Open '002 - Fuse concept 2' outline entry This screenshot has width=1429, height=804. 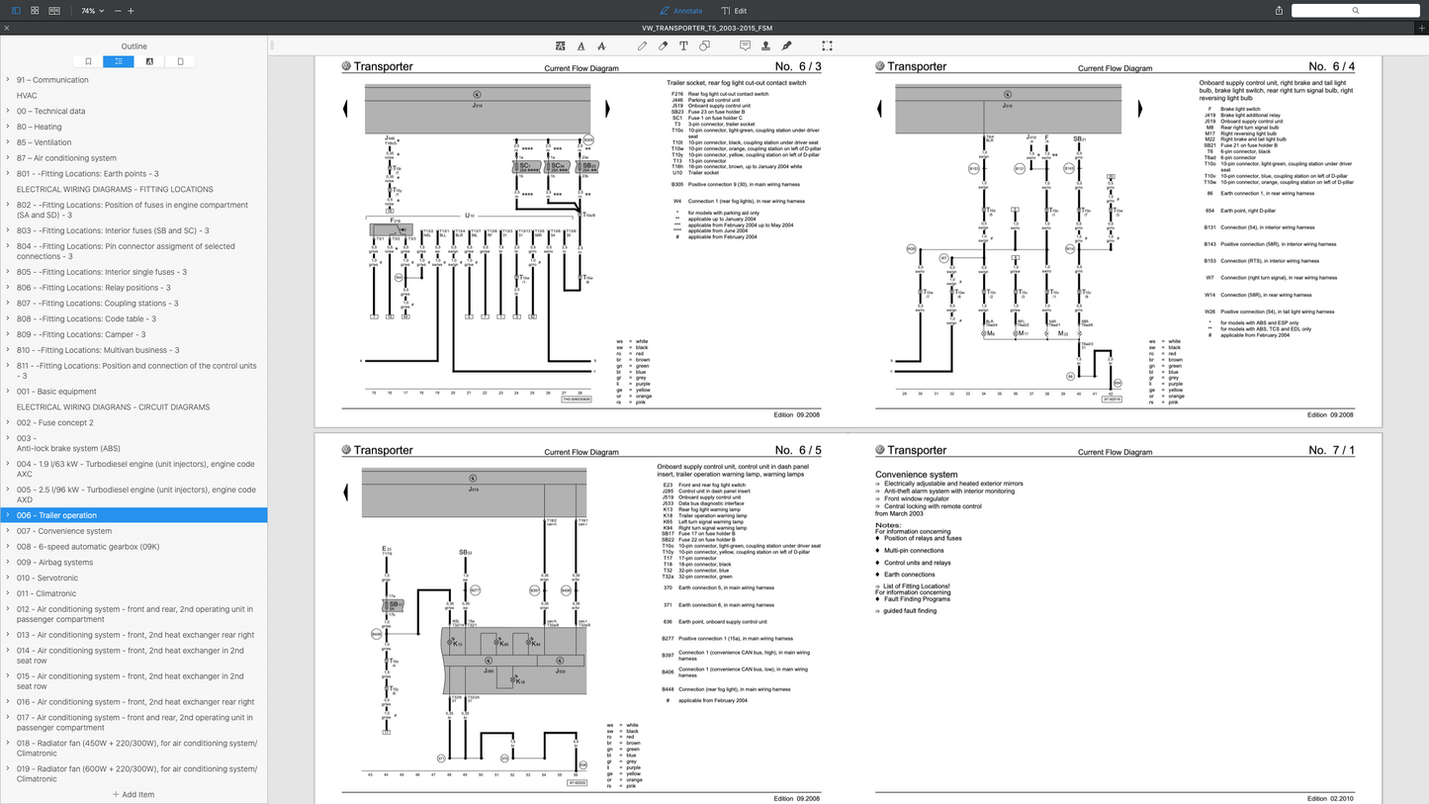pyautogui.click(x=54, y=422)
